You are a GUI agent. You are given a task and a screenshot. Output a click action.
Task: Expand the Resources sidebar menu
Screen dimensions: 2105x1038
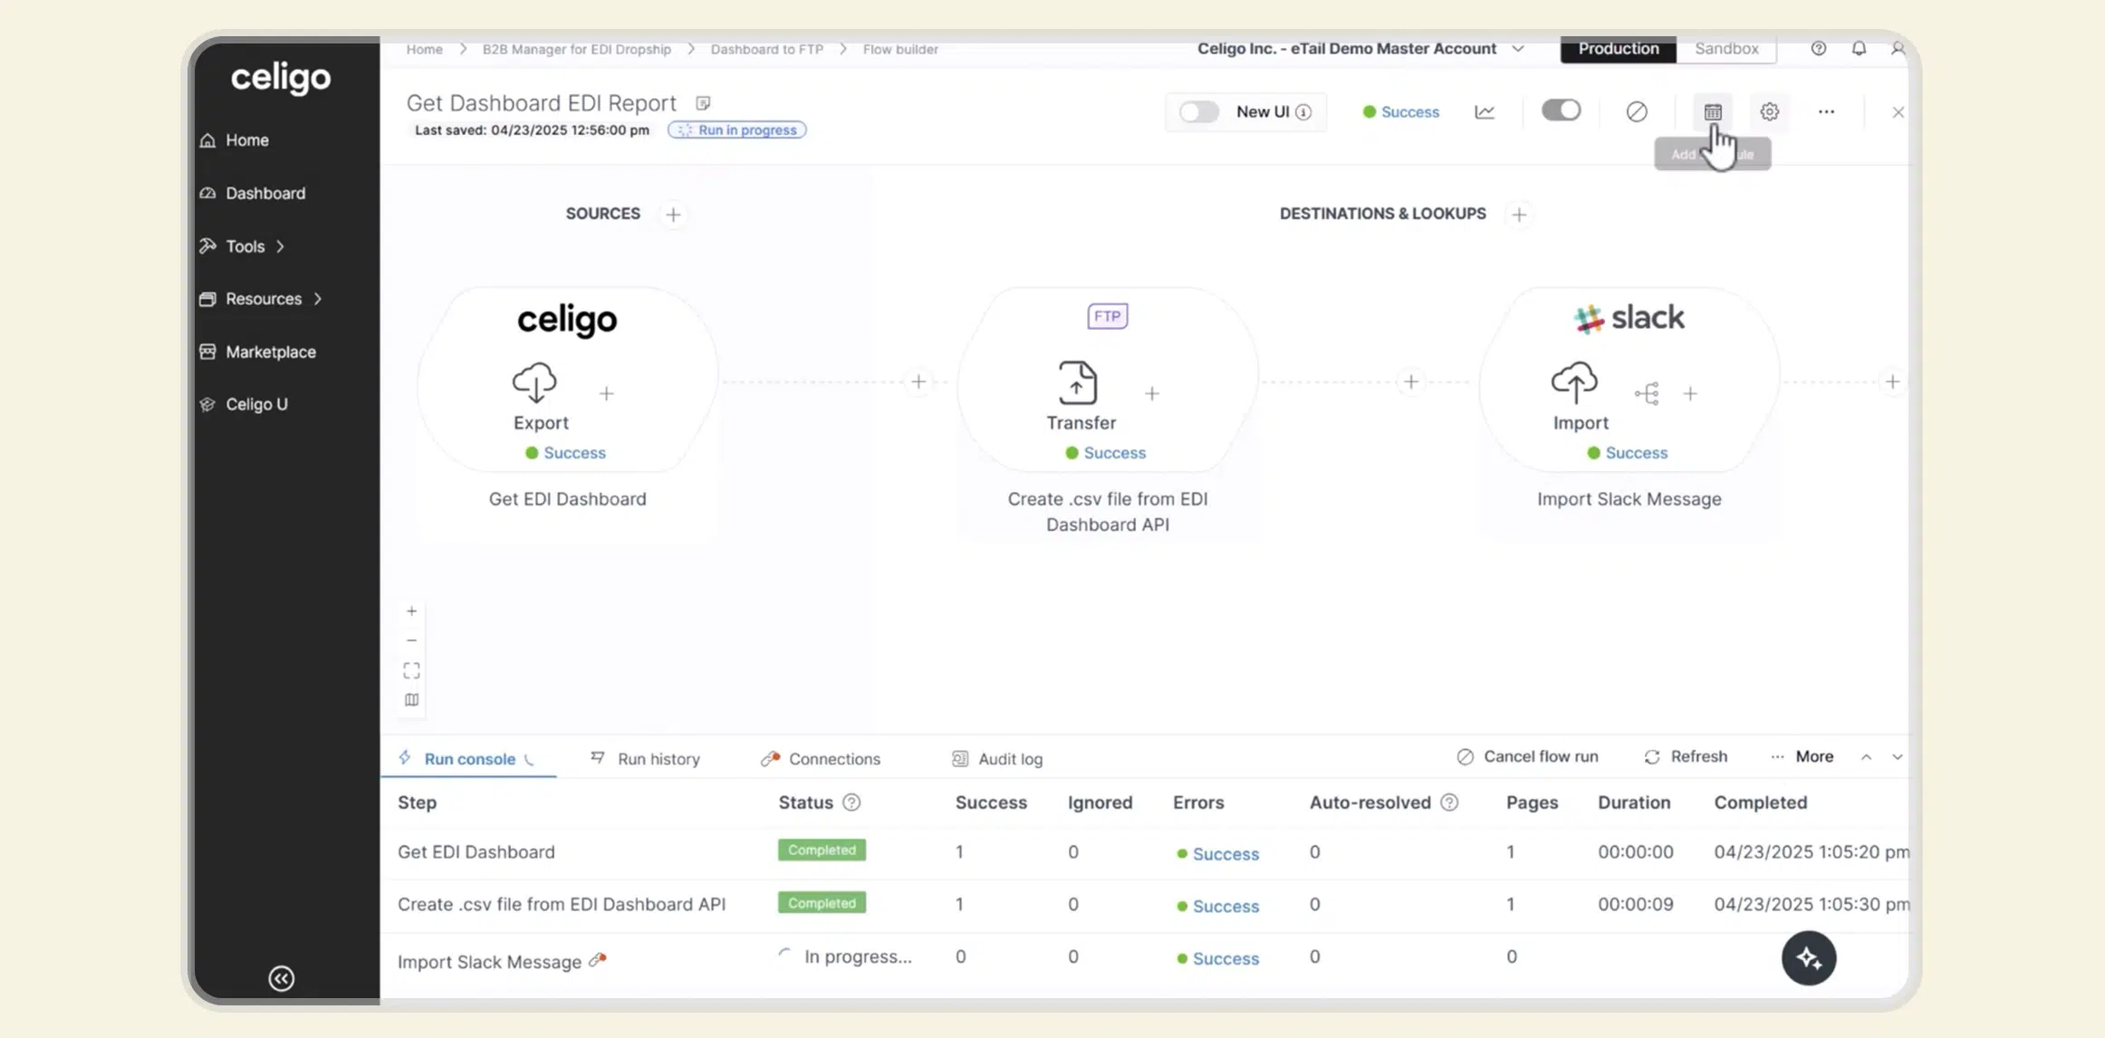264,299
